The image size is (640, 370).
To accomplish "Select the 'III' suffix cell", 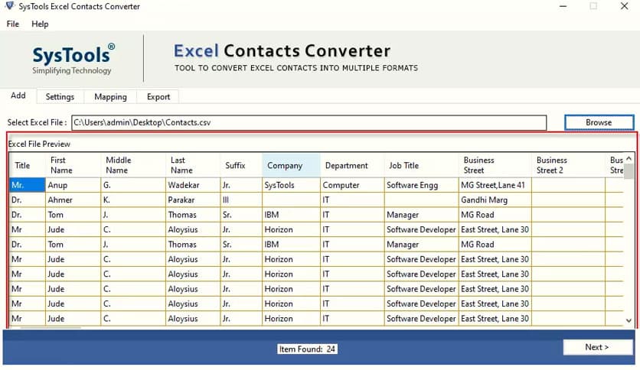I will pos(241,200).
